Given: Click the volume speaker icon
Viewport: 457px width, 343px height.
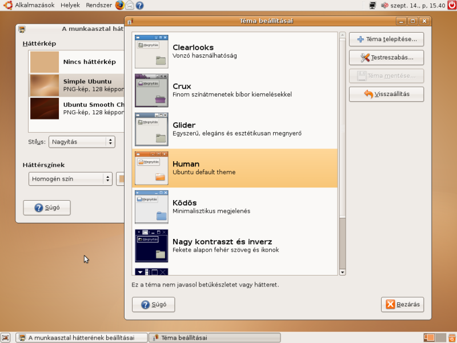Looking at the screenshot, I should 385,6.
